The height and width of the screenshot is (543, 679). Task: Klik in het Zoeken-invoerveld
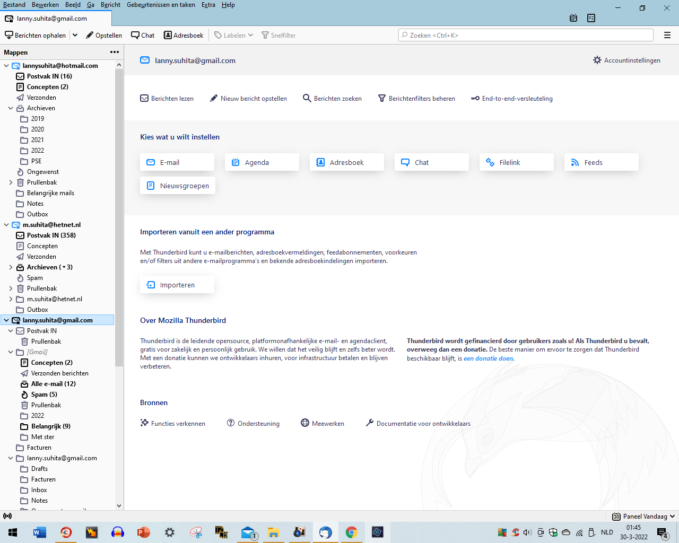point(526,34)
